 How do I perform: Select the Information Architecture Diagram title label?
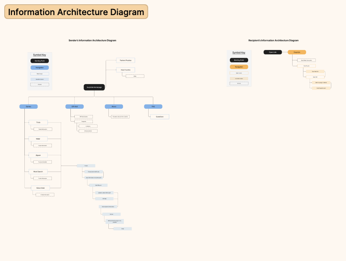(x=76, y=12)
